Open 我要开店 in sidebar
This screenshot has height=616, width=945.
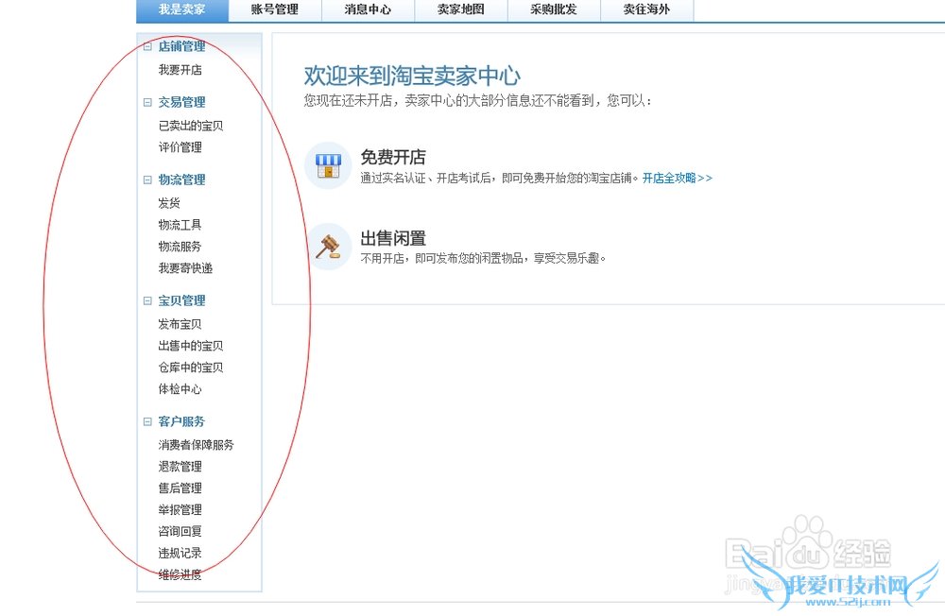coord(180,70)
